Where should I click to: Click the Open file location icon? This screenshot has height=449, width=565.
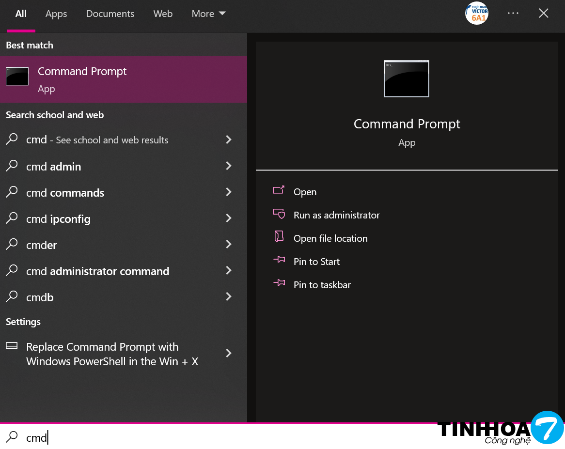279,237
